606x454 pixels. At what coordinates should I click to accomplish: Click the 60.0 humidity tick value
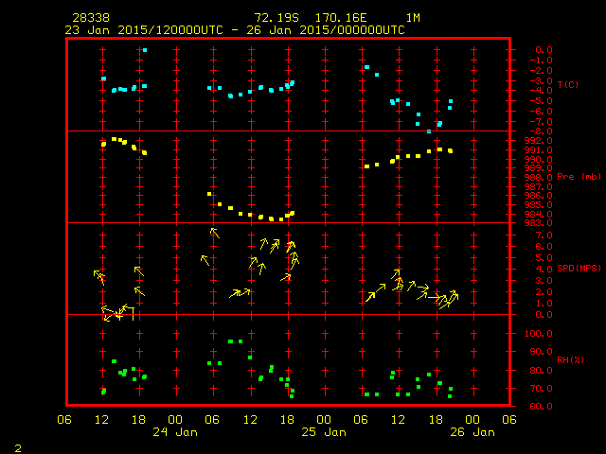pyautogui.click(x=541, y=407)
